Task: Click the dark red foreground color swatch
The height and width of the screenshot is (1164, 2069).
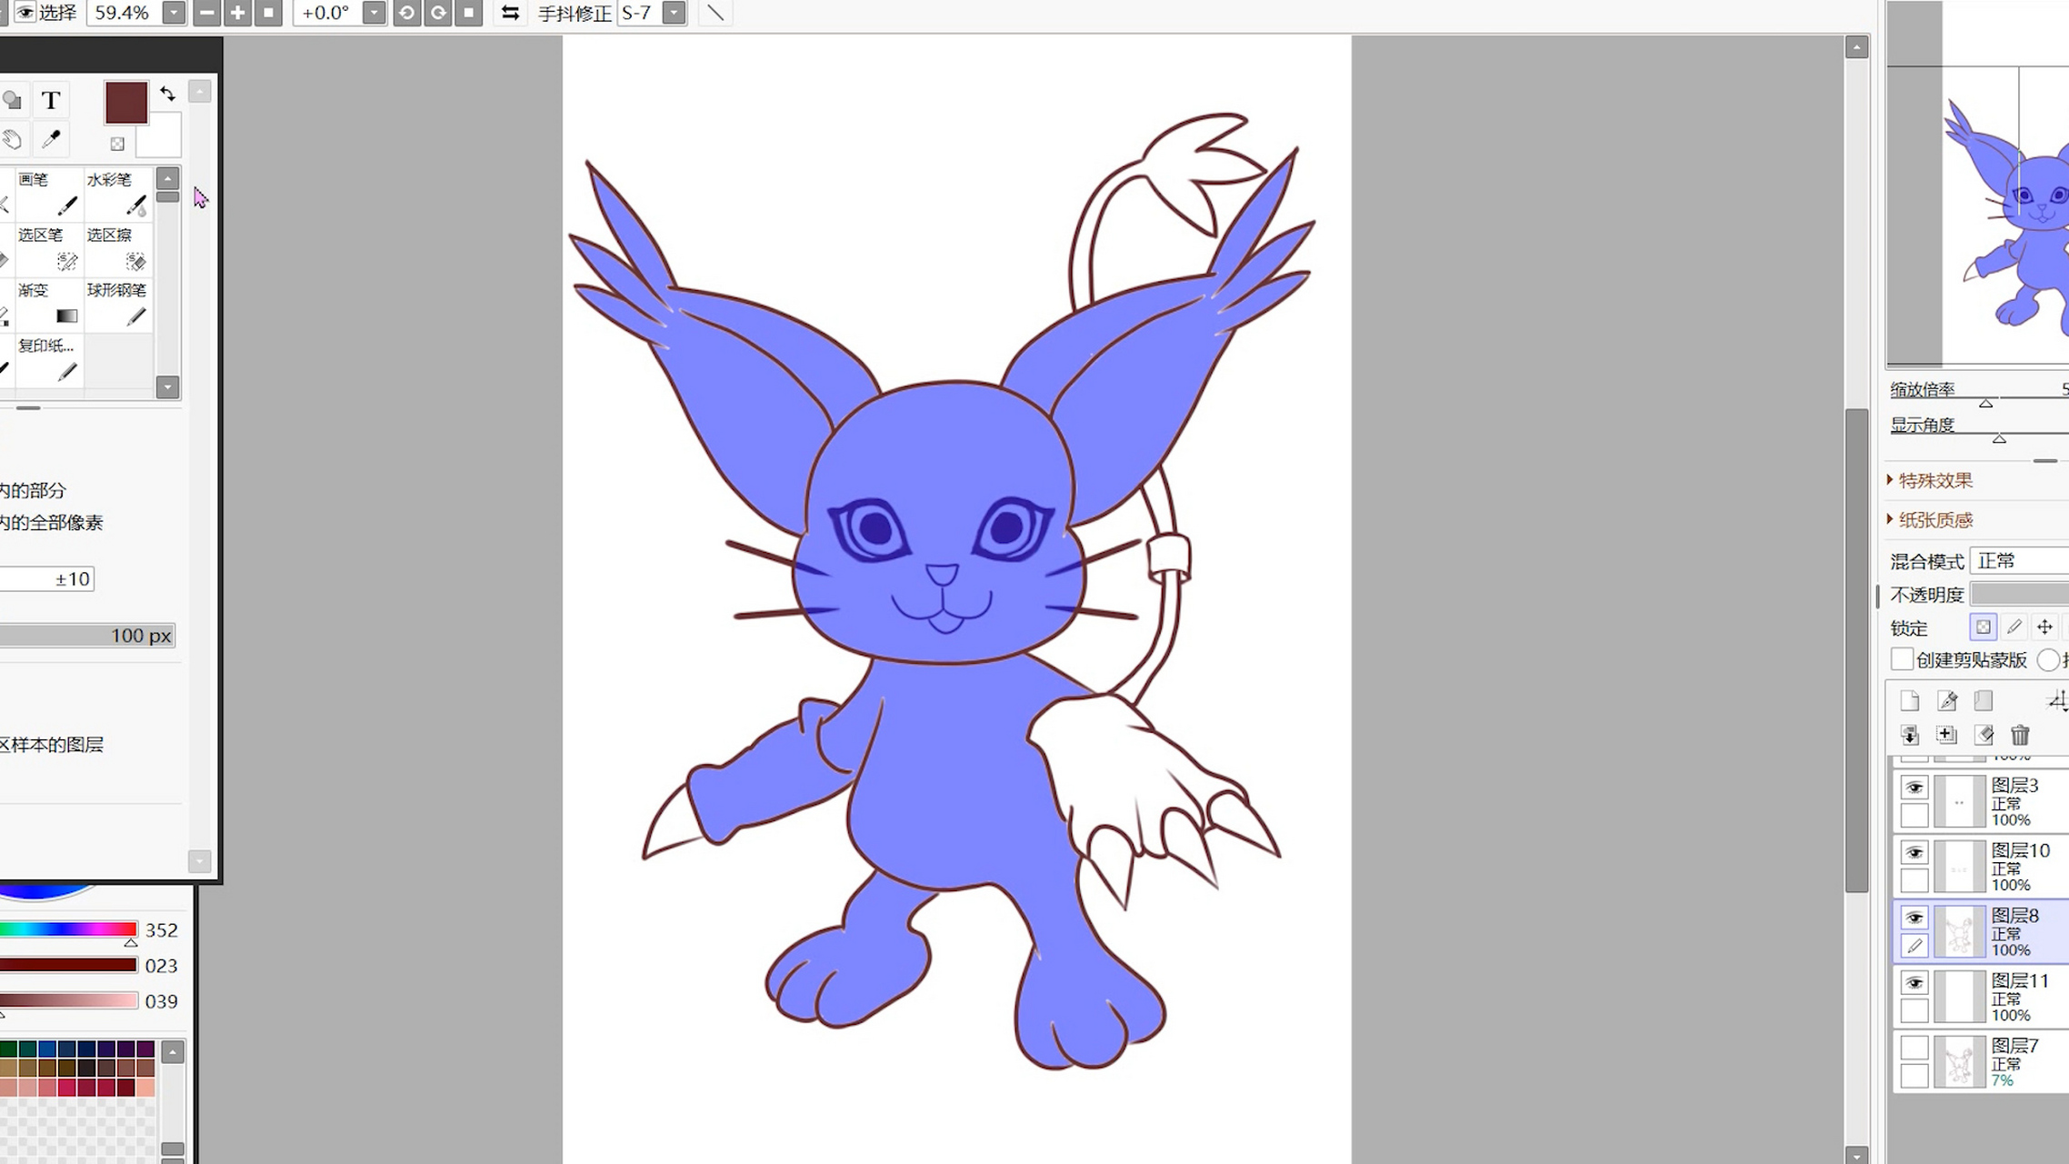Action: pos(126,103)
